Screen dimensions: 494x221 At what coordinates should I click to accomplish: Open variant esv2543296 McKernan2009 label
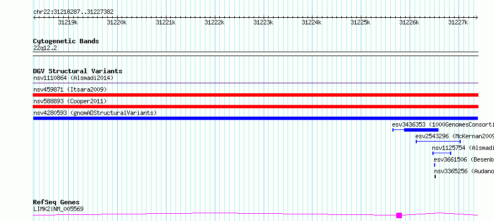click(454, 136)
